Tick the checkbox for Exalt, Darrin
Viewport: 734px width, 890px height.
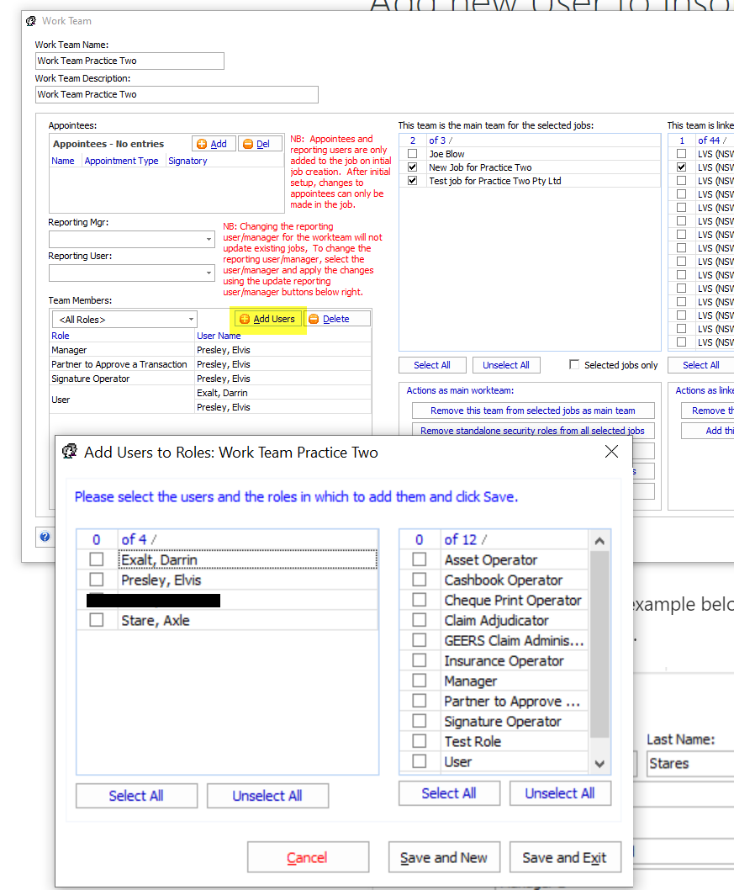(x=97, y=559)
